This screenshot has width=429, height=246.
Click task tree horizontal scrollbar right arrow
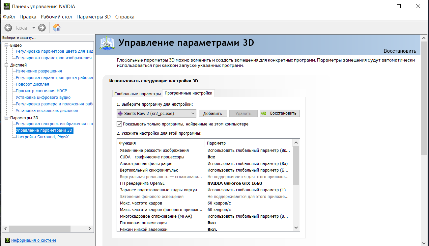pos(90,229)
